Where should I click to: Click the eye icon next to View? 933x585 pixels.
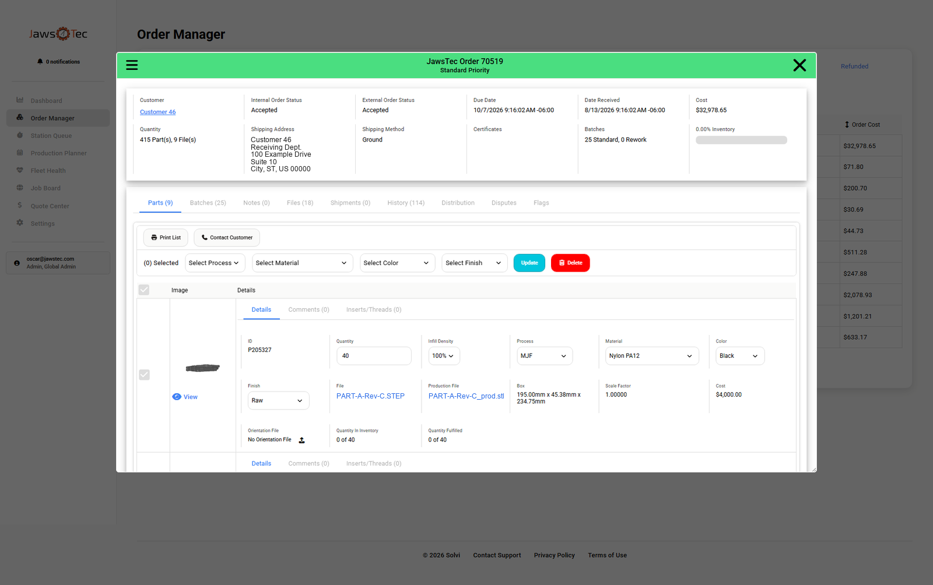(x=177, y=397)
